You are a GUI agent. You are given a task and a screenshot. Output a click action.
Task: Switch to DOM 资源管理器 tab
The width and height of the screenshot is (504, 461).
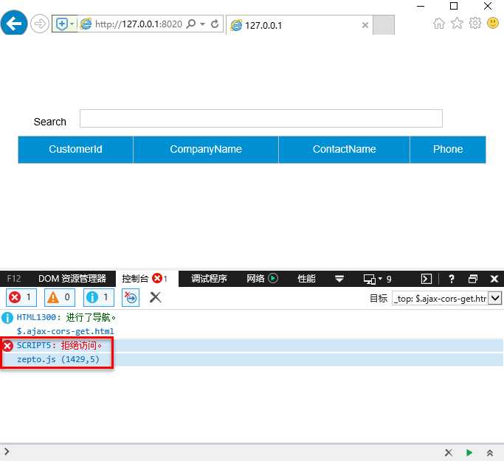(72, 279)
